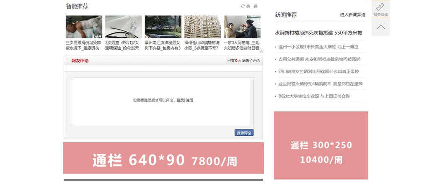Open the family cancer story thumbnail
The image size is (429, 192).
click(242, 27)
